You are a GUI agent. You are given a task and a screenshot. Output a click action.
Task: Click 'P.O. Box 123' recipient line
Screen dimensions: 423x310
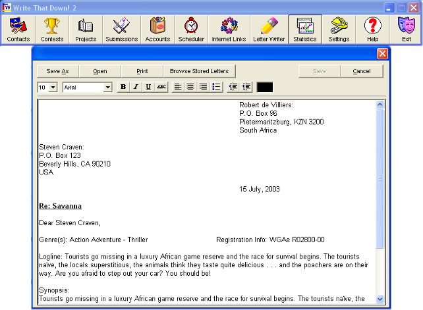60,155
